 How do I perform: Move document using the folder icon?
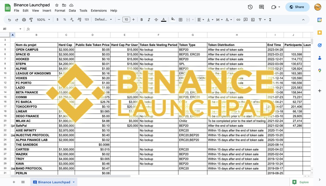pos(64,5)
